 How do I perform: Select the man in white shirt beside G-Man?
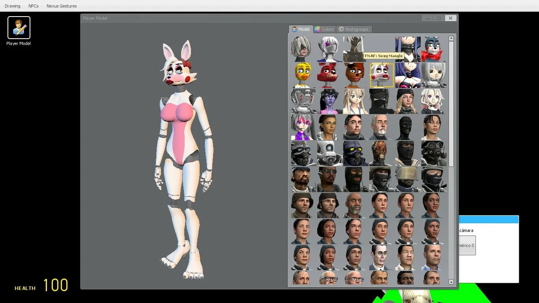(408, 257)
